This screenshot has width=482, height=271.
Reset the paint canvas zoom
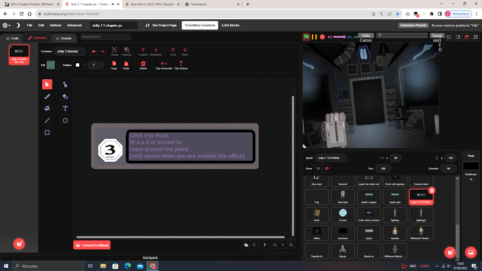(x=283, y=245)
